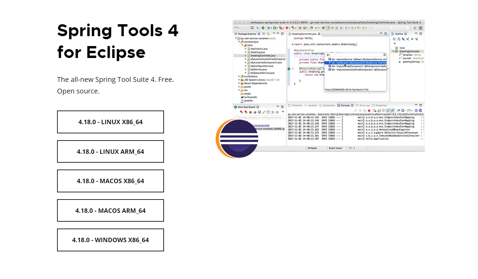Download 4.18.0 - LINUX ARM_64 build
The height and width of the screenshot is (279, 478).
pyautogui.click(x=110, y=151)
